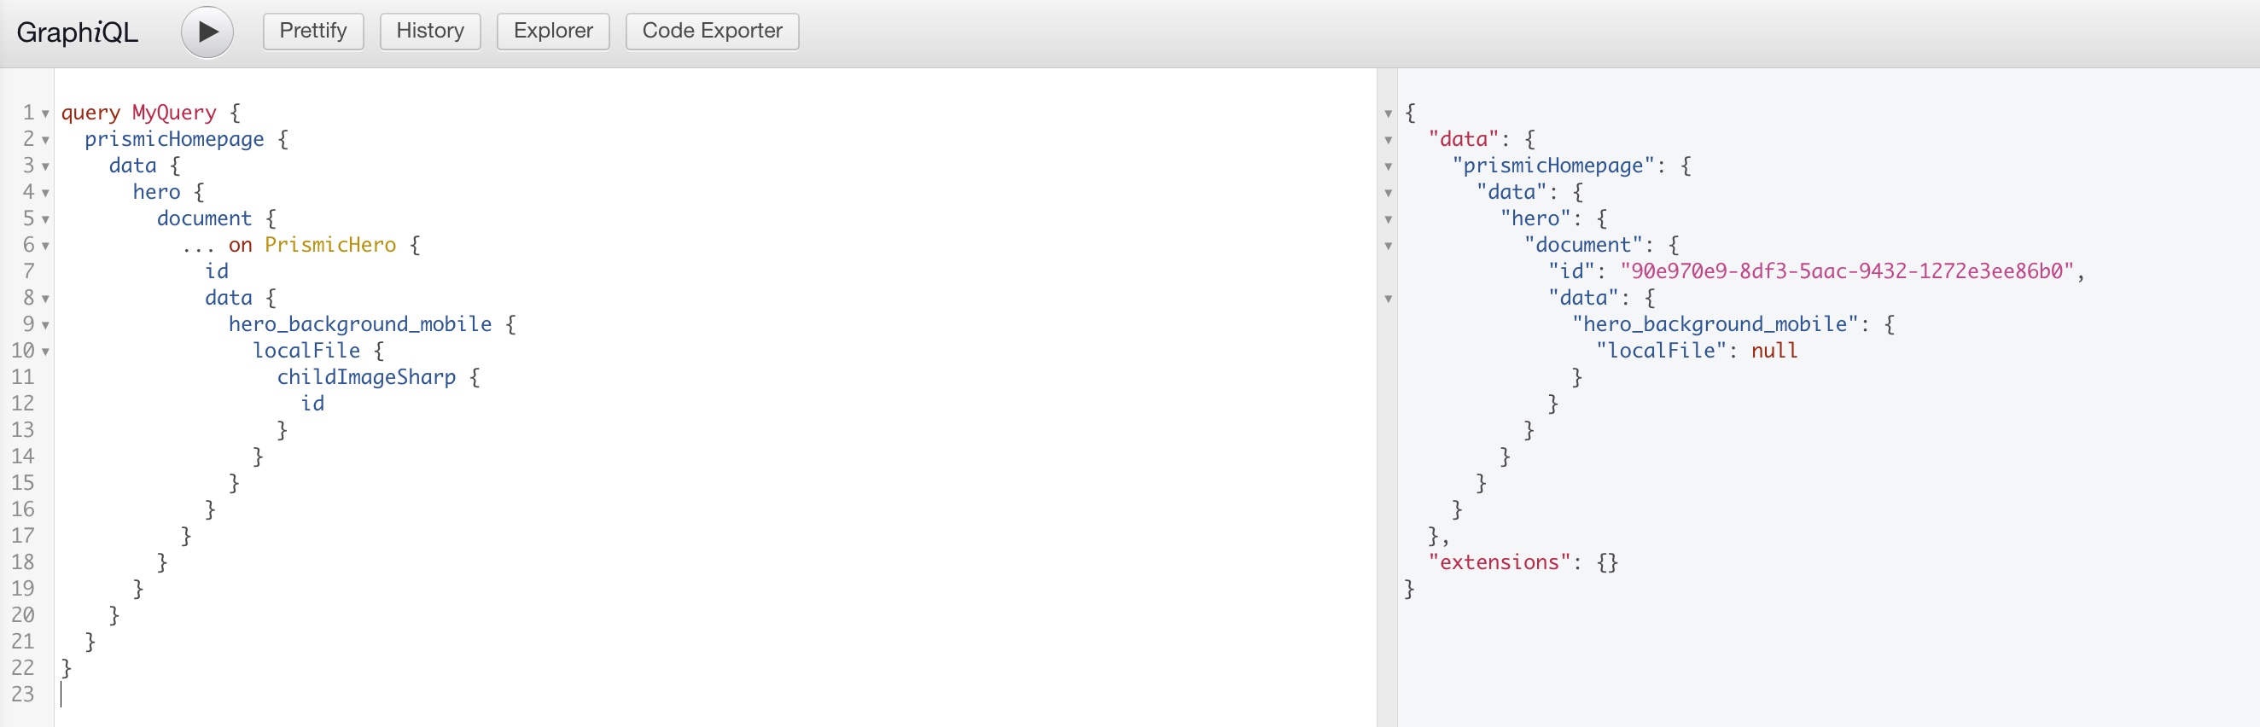Screen dimensions: 2260x727
Task: Collapse the top "data" node in results
Action: [x=1388, y=140]
